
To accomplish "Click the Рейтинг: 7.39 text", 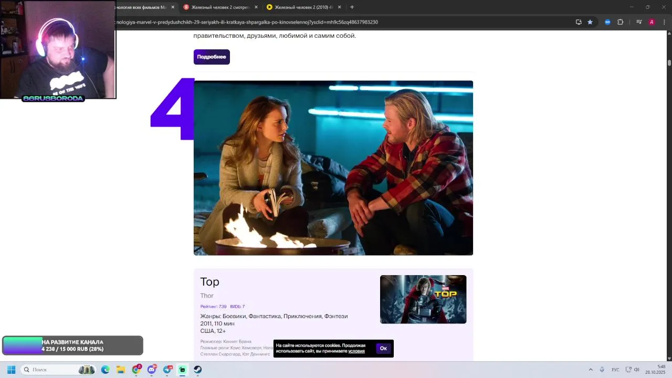I will [x=213, y=307].
